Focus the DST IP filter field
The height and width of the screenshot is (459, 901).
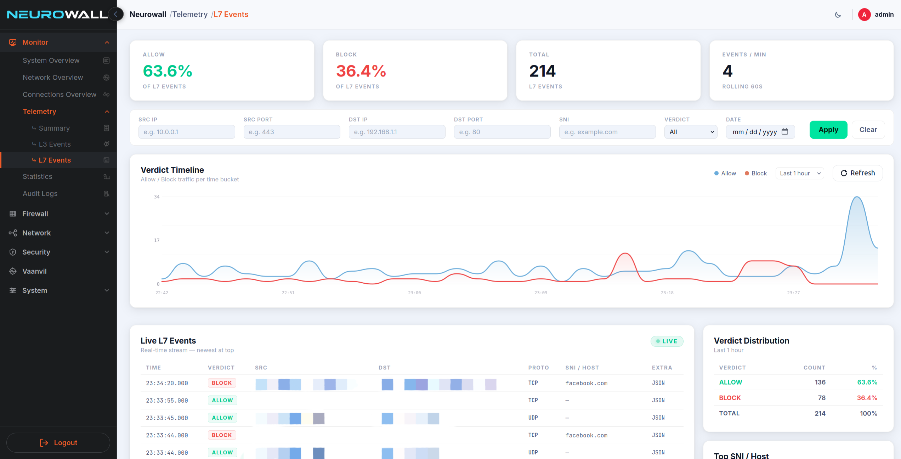pos(397,132)
